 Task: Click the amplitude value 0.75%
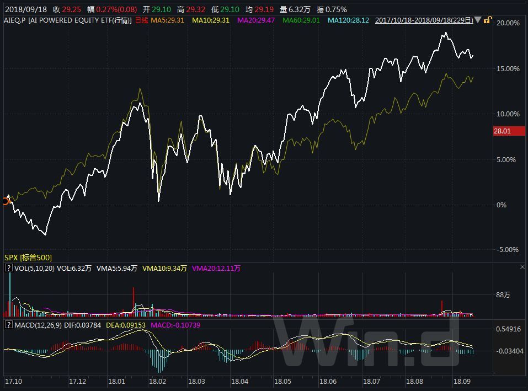click(336, 9)
